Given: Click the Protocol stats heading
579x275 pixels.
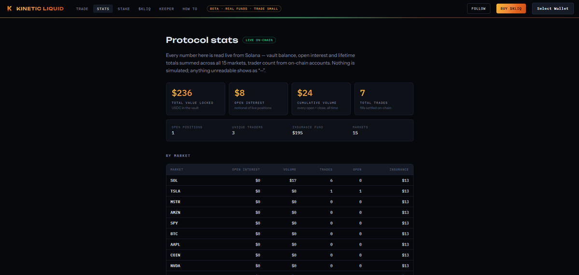Looking at the screenshot, I should click(x=202, y=40).
